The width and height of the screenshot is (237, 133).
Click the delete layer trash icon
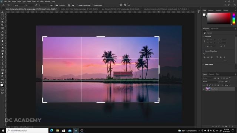(x=233, y=126)
